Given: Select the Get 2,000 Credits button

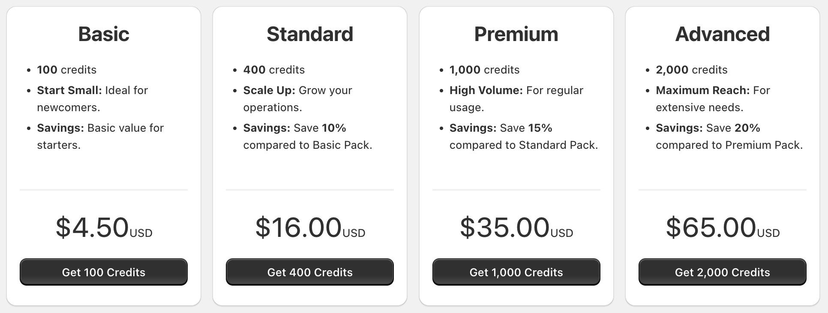Looking at the screenshot, I should click(722, 272).
